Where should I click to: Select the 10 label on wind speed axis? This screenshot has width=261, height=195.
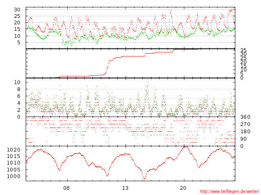coord(17,82)
